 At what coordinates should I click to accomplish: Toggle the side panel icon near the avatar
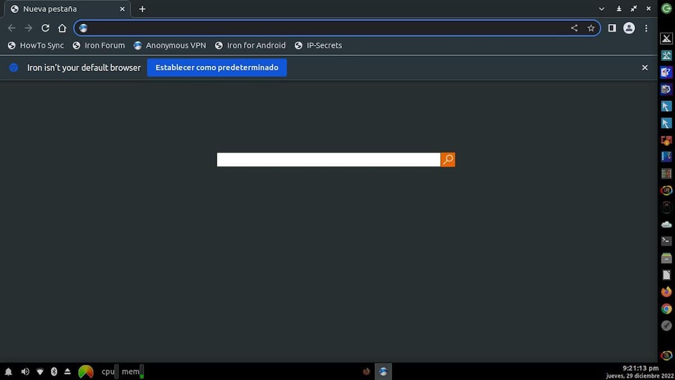pyautogui.click(x=611, y=28)
